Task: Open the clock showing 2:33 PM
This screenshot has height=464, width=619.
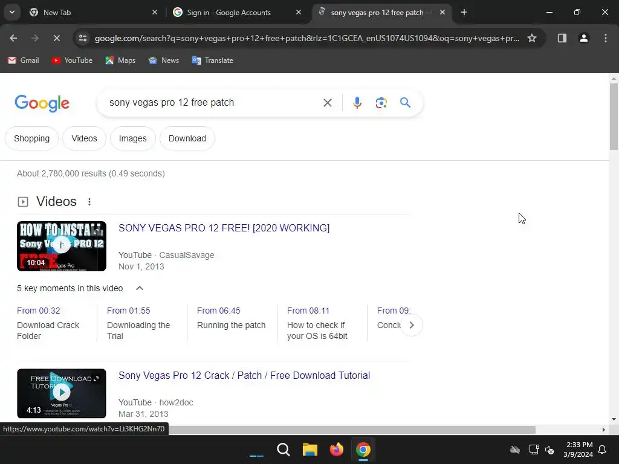Action: [578, 449]
